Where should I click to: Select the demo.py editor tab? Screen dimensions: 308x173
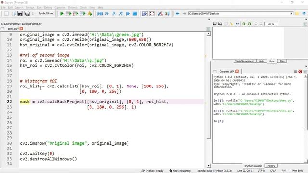pos(13,29)
